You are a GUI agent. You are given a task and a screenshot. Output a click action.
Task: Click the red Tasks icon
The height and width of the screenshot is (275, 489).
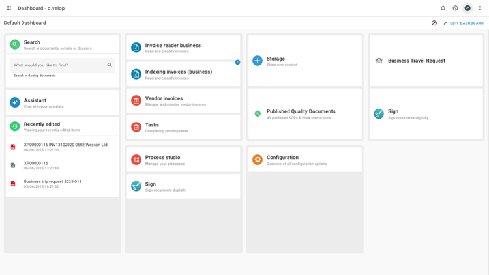point(136,127)
